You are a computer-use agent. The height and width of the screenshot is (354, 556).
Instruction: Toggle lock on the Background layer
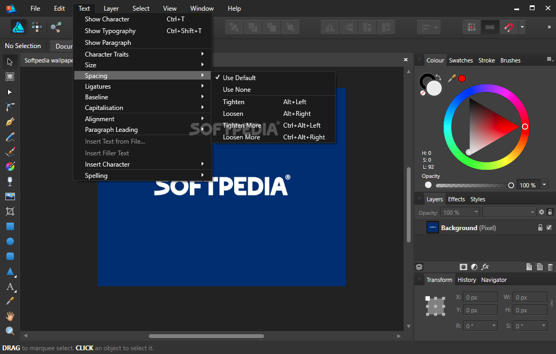tap(540, 227)
